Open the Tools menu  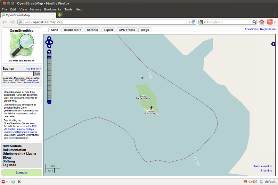[68, 9]
